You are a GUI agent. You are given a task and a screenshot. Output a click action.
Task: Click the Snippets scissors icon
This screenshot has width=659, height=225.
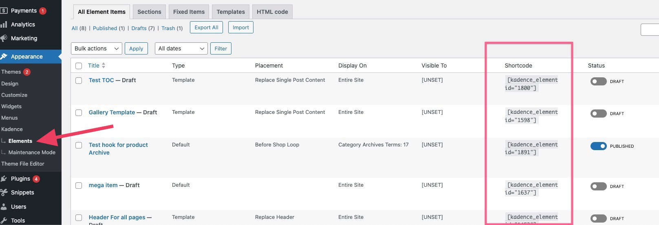pyautogui.click(x=4, y=192)
